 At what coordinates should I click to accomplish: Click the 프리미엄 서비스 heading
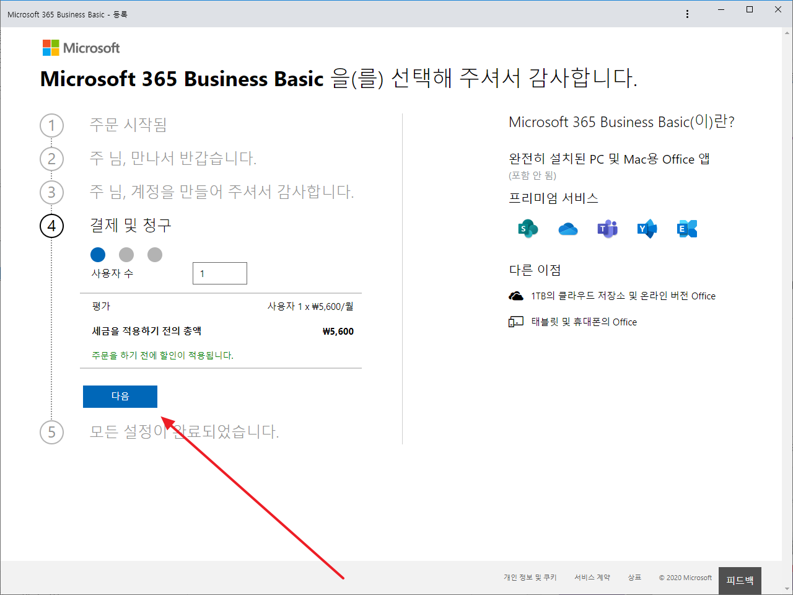[x=553, y=198]
